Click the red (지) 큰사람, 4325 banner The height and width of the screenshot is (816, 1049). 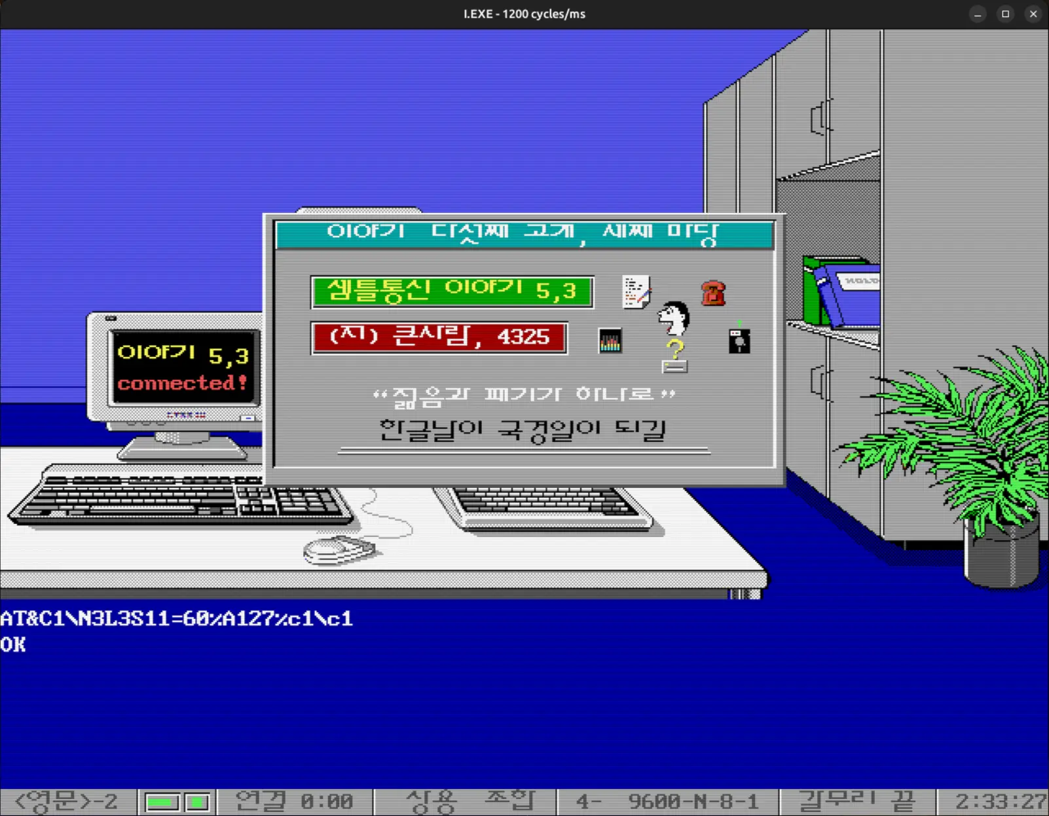[x=439, y=337]
